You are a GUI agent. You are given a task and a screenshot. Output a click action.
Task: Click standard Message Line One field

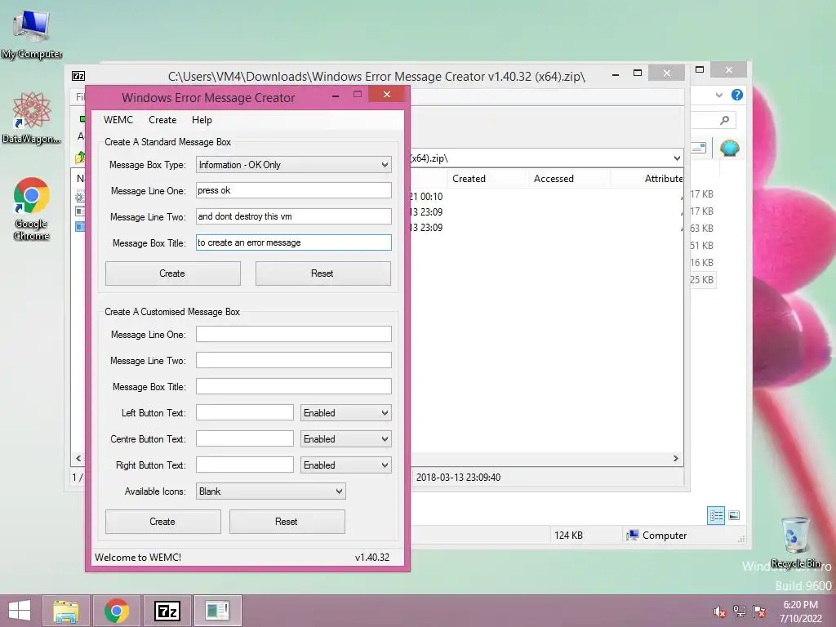pyautogui.click(x=294, y=190)
